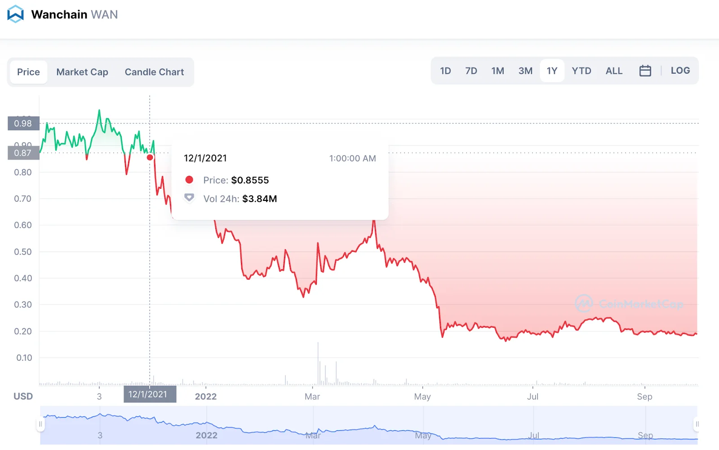This screenshot has width=719, height=450.
Task: Switch to the Market Cap tab
Action: (x=82, y=72)
